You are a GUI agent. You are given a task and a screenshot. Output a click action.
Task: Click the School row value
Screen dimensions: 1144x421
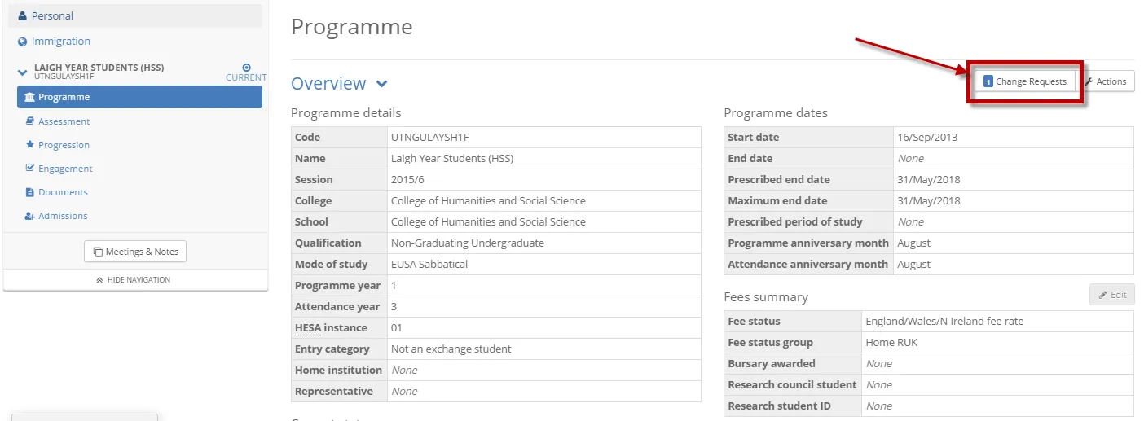click(x=488, y=222)
